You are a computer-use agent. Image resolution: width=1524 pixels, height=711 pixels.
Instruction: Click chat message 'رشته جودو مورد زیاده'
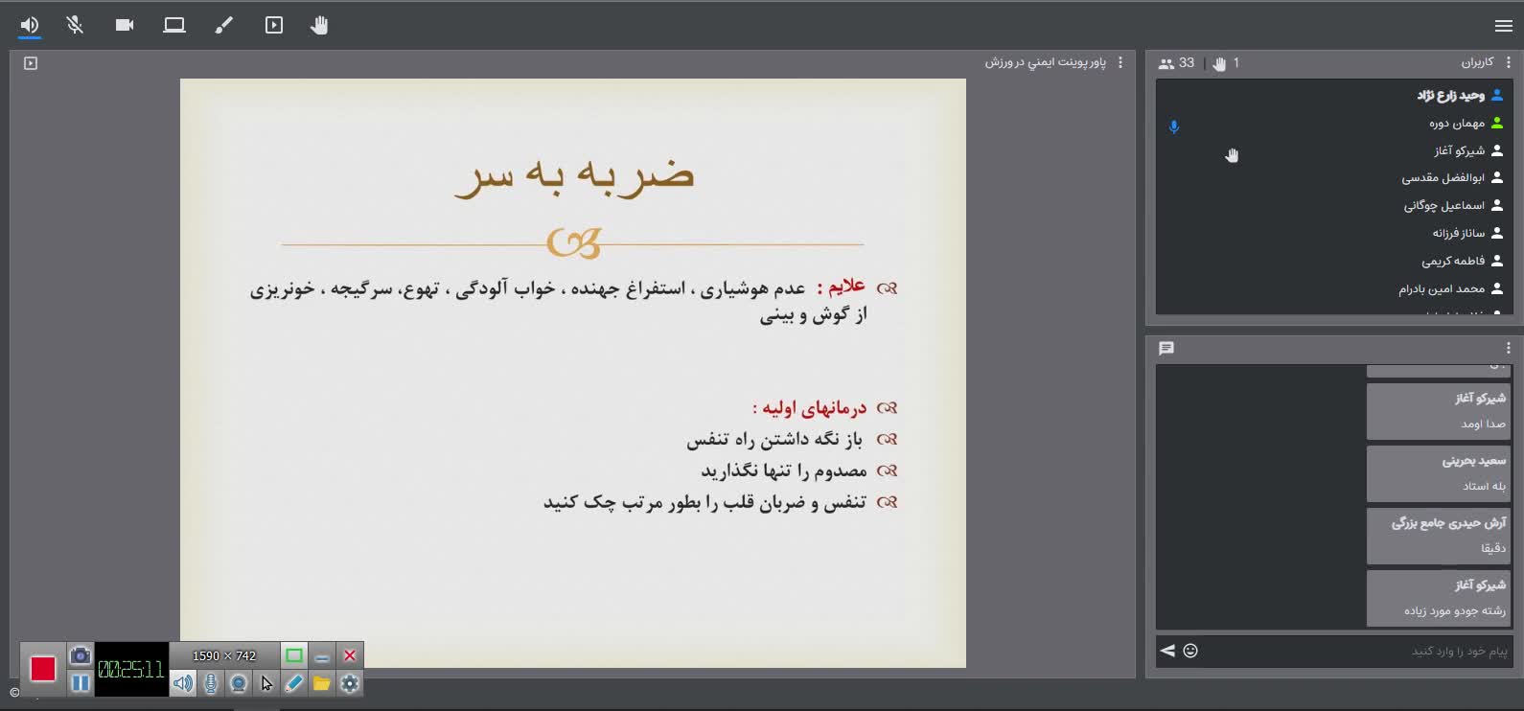pos(1455,610)
